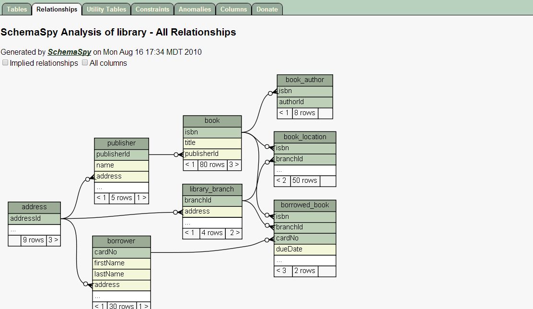Enable the Implied relationships checkbox
This screenshot has width=533, height=309.
(6, 63)
